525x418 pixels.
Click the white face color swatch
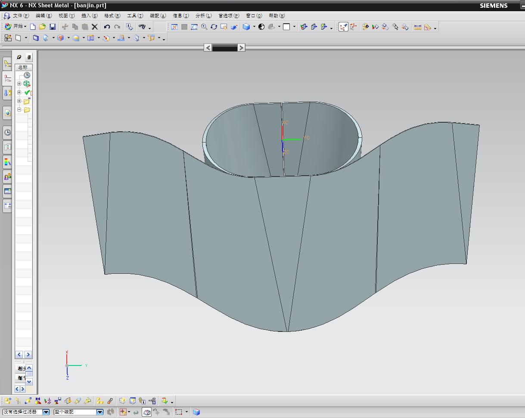286,27
